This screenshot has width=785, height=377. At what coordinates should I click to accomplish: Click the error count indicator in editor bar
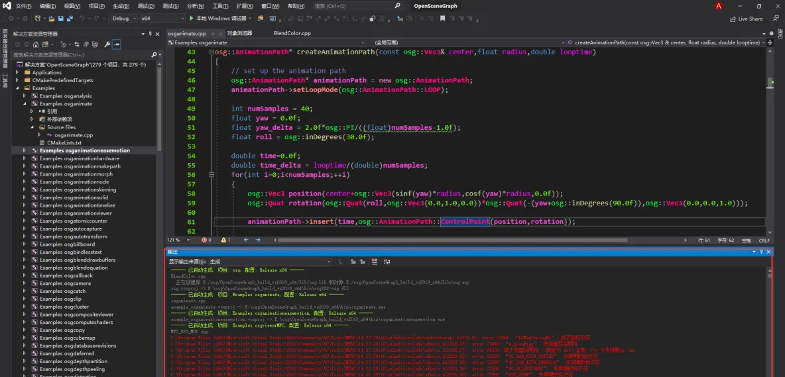(x=206, y=240)
